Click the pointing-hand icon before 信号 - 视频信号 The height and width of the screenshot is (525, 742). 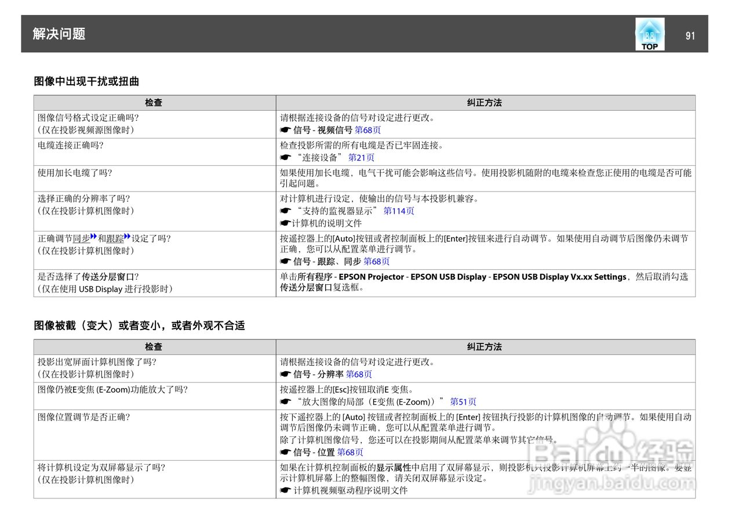point(285,130)
